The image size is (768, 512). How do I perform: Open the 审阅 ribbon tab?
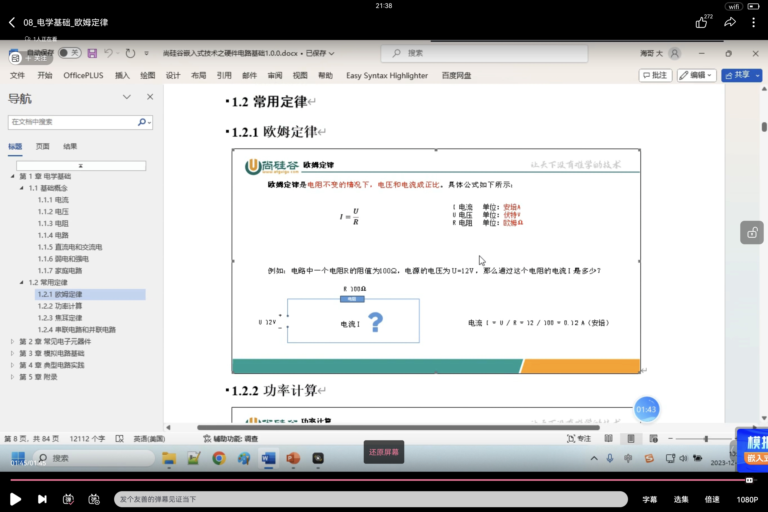[275, 75]
